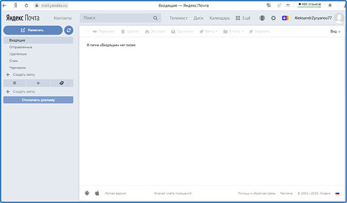The width and height of the screenshot is (347, 203).
Task: Reload the page with the refresh icon
Action: click(26, 6)
